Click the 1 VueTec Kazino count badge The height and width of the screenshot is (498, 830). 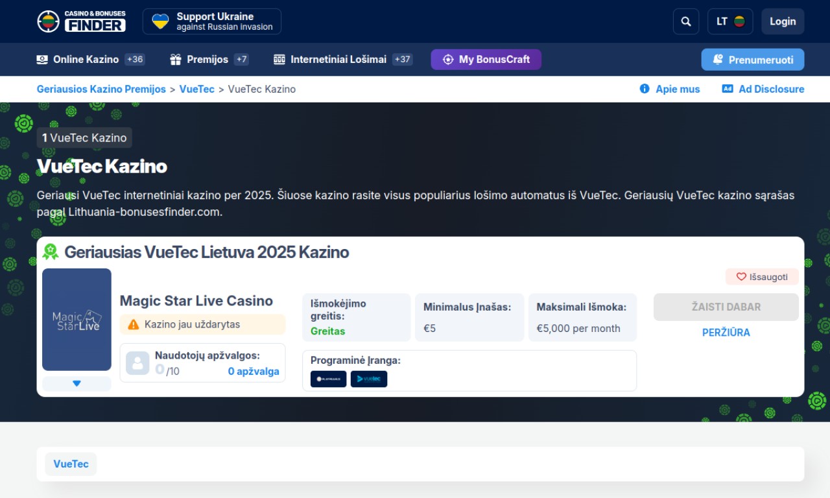coord(84,138)
